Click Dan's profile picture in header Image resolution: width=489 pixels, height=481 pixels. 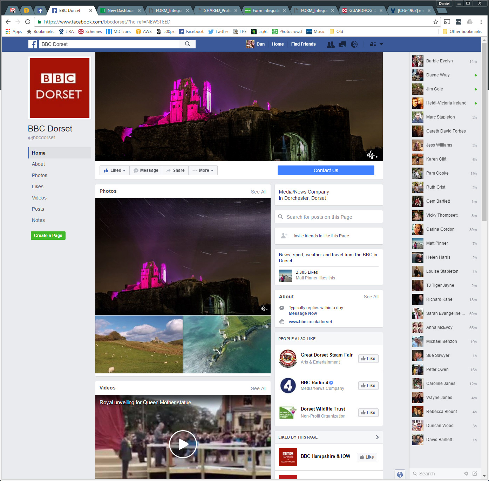250,44
